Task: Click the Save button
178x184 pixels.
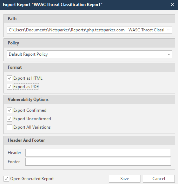Action: pos(125,179)
